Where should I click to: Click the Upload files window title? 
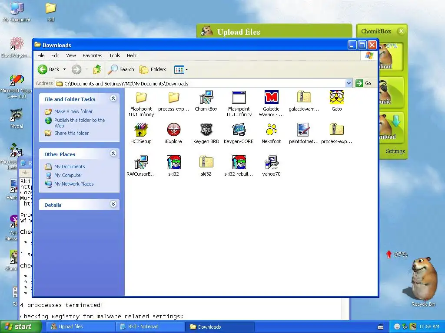tap(239, 32)
